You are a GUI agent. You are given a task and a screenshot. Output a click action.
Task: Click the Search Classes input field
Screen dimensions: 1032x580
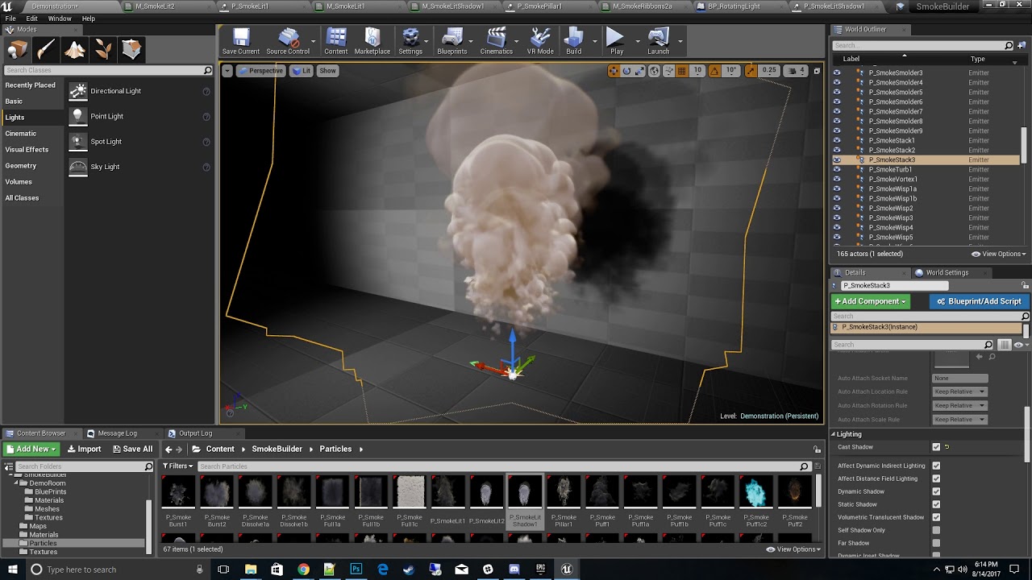(109, 70)
